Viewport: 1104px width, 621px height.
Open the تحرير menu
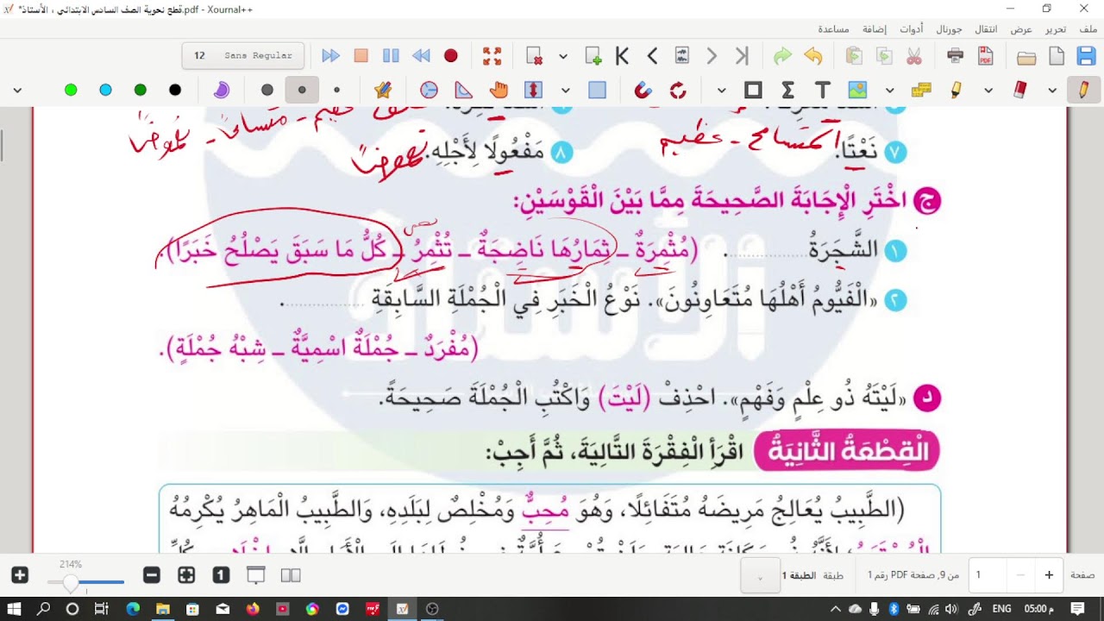1056,28
